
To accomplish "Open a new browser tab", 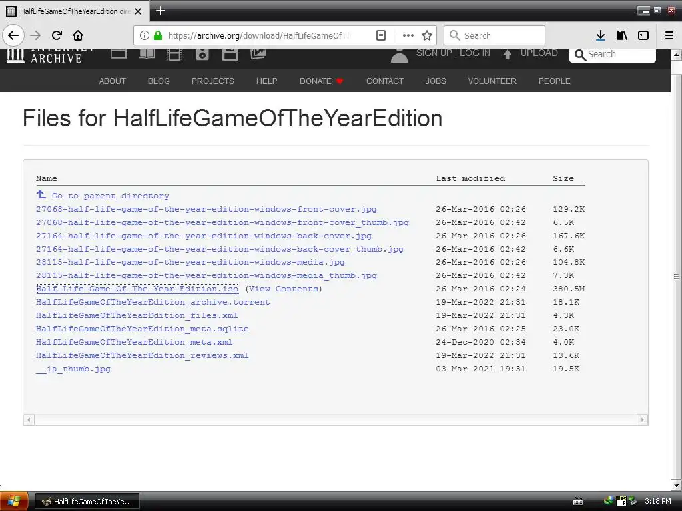I will click(161, 11).
